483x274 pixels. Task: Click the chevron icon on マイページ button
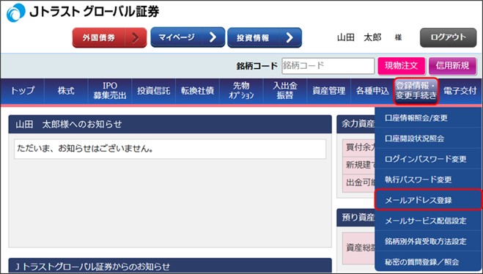pyautogui.click(x=213, y=37)
